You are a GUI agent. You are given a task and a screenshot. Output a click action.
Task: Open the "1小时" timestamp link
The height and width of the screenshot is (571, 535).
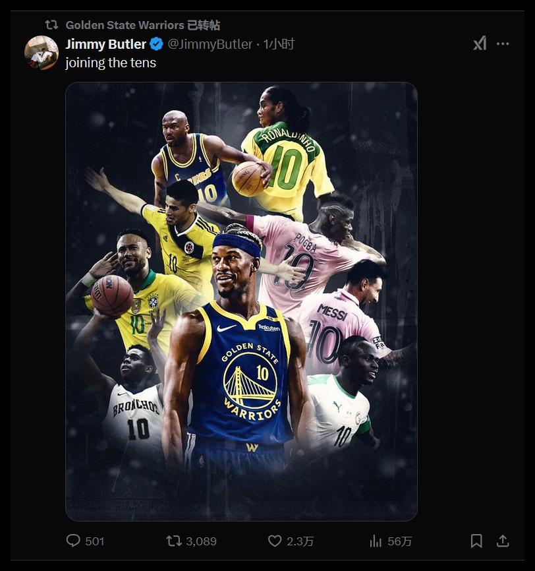pos(279,44)
